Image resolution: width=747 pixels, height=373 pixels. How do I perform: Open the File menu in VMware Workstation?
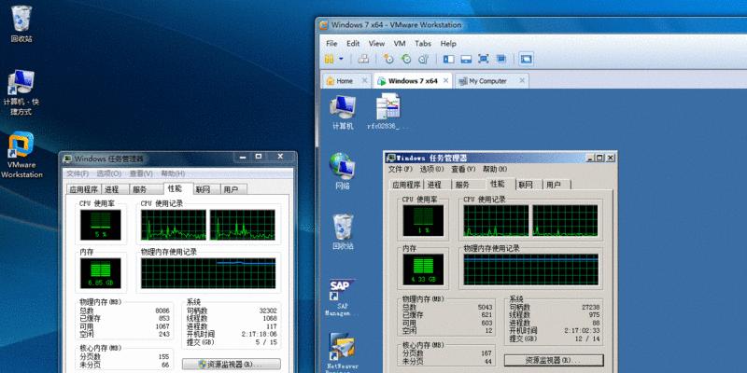(x=331, y=43)
